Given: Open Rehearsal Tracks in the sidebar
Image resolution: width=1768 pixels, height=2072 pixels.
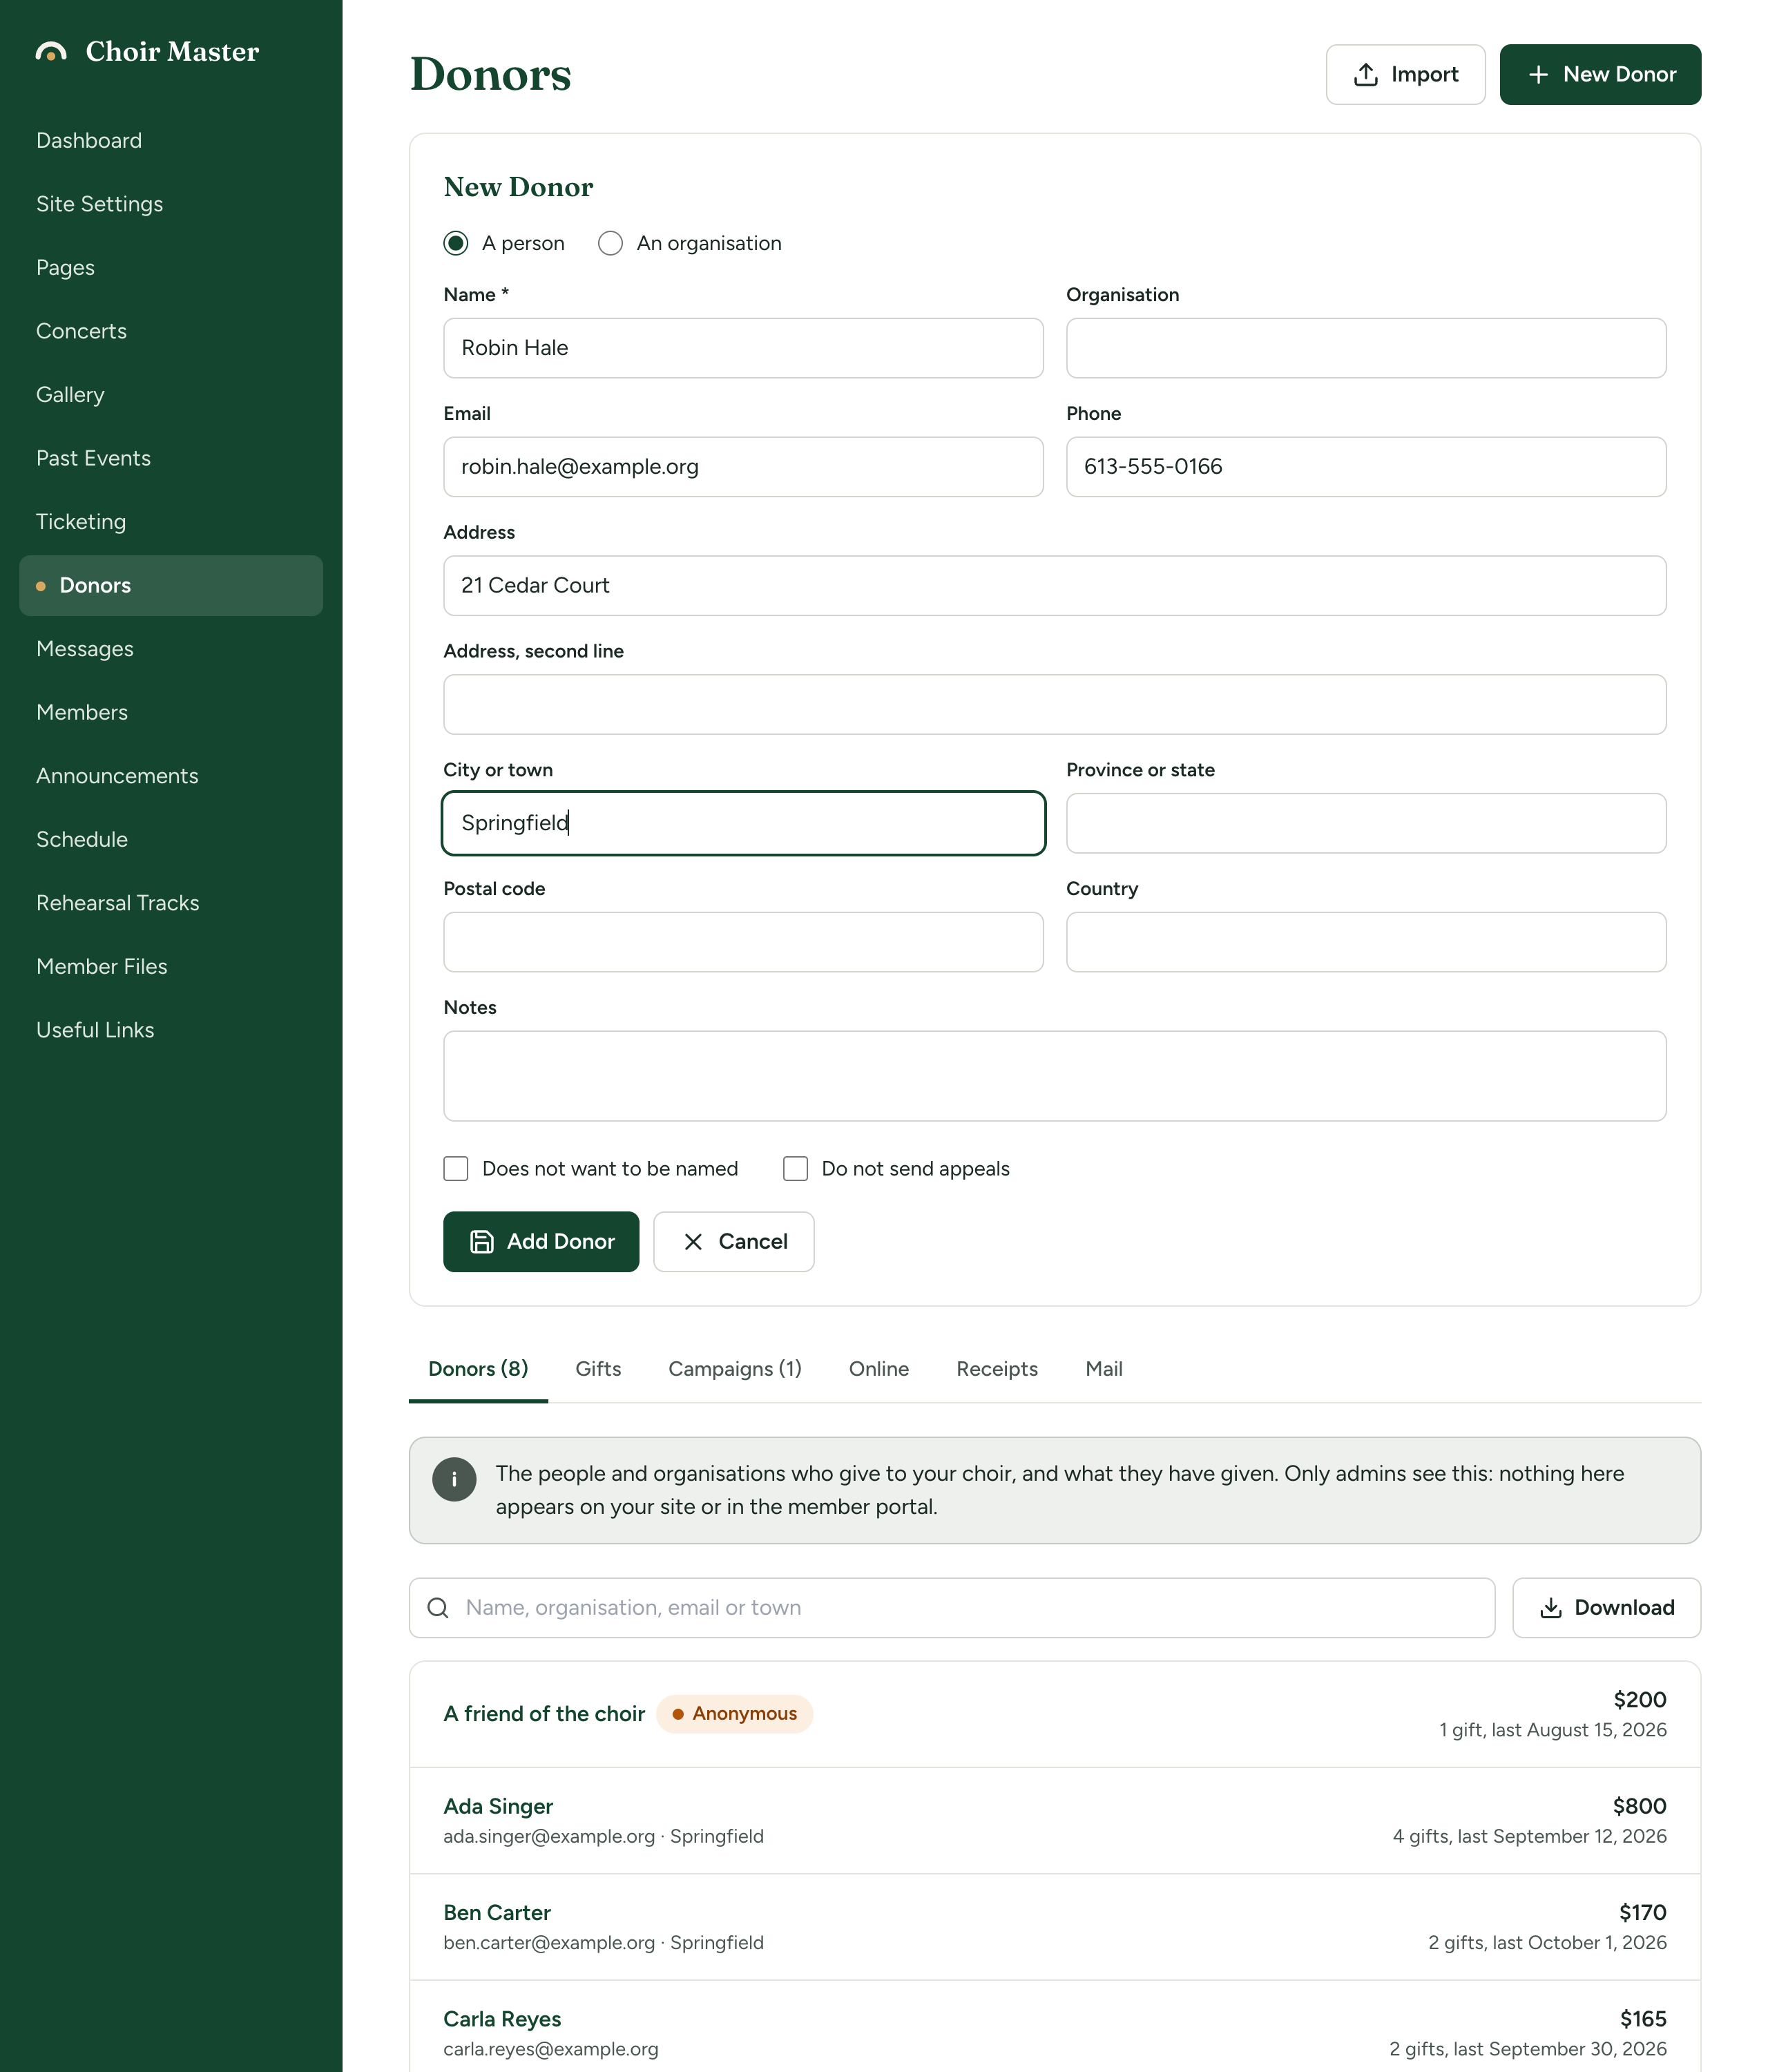Looking at the screenshot, I should point(171,903).
